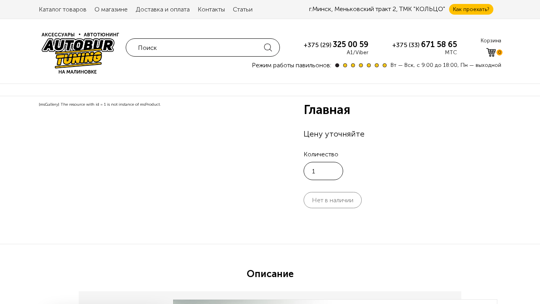Image resolution: width=540 pixels, height=304 pixels.
Task: Click the last yellow schedule dot
Action: click(x=385, y=65)
